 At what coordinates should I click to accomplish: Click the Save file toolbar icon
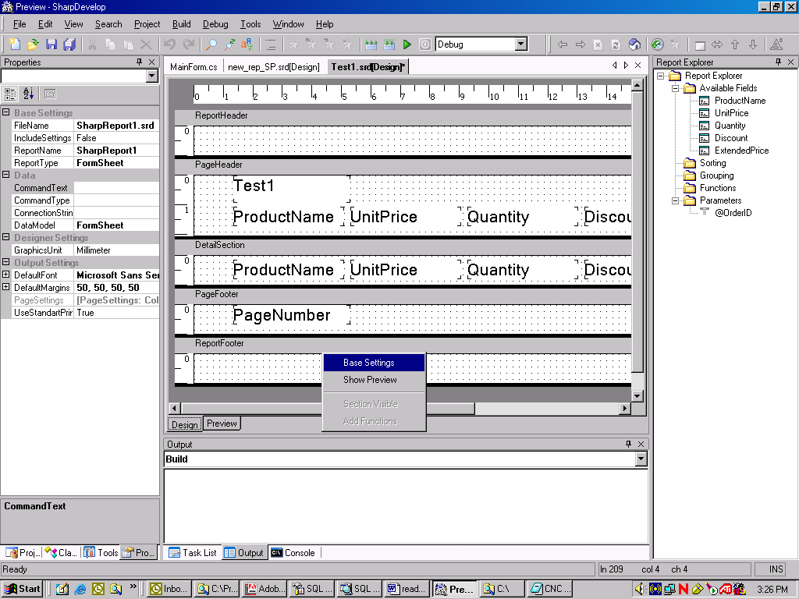pyautogui.click(x=51, y=44)
